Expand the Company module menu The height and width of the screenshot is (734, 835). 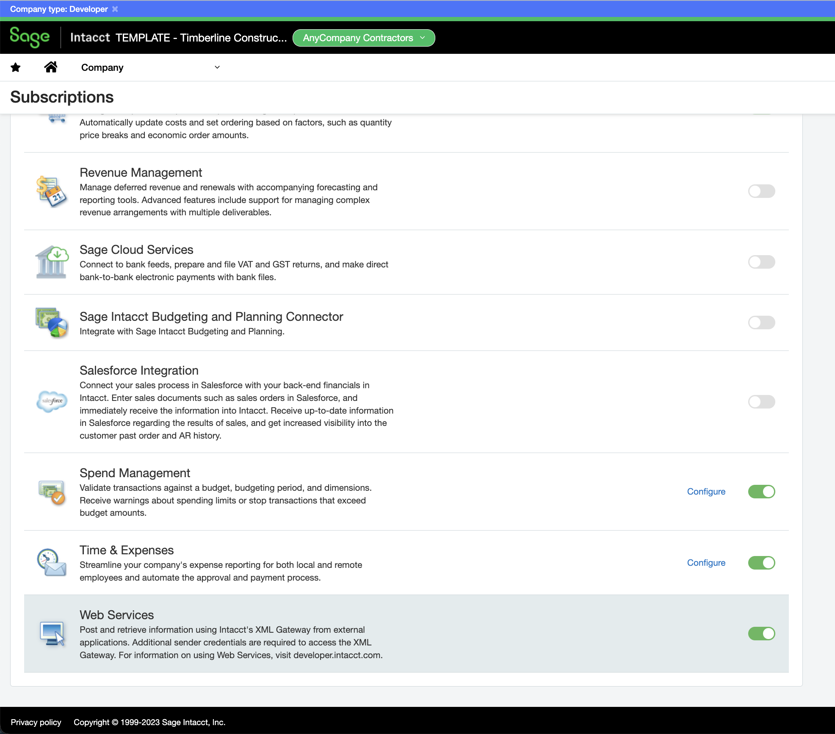click(x=150, y=67)
